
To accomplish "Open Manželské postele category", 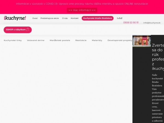I will click(x=60, y=40).
